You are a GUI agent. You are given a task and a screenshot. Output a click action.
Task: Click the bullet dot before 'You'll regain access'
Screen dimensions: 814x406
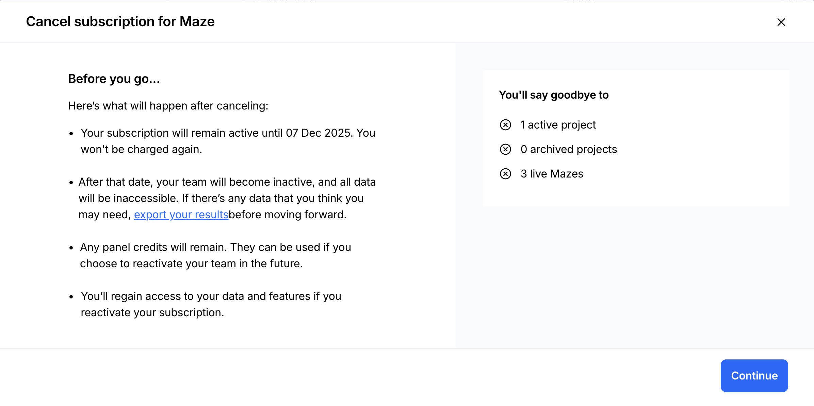(x=71, y=297)
